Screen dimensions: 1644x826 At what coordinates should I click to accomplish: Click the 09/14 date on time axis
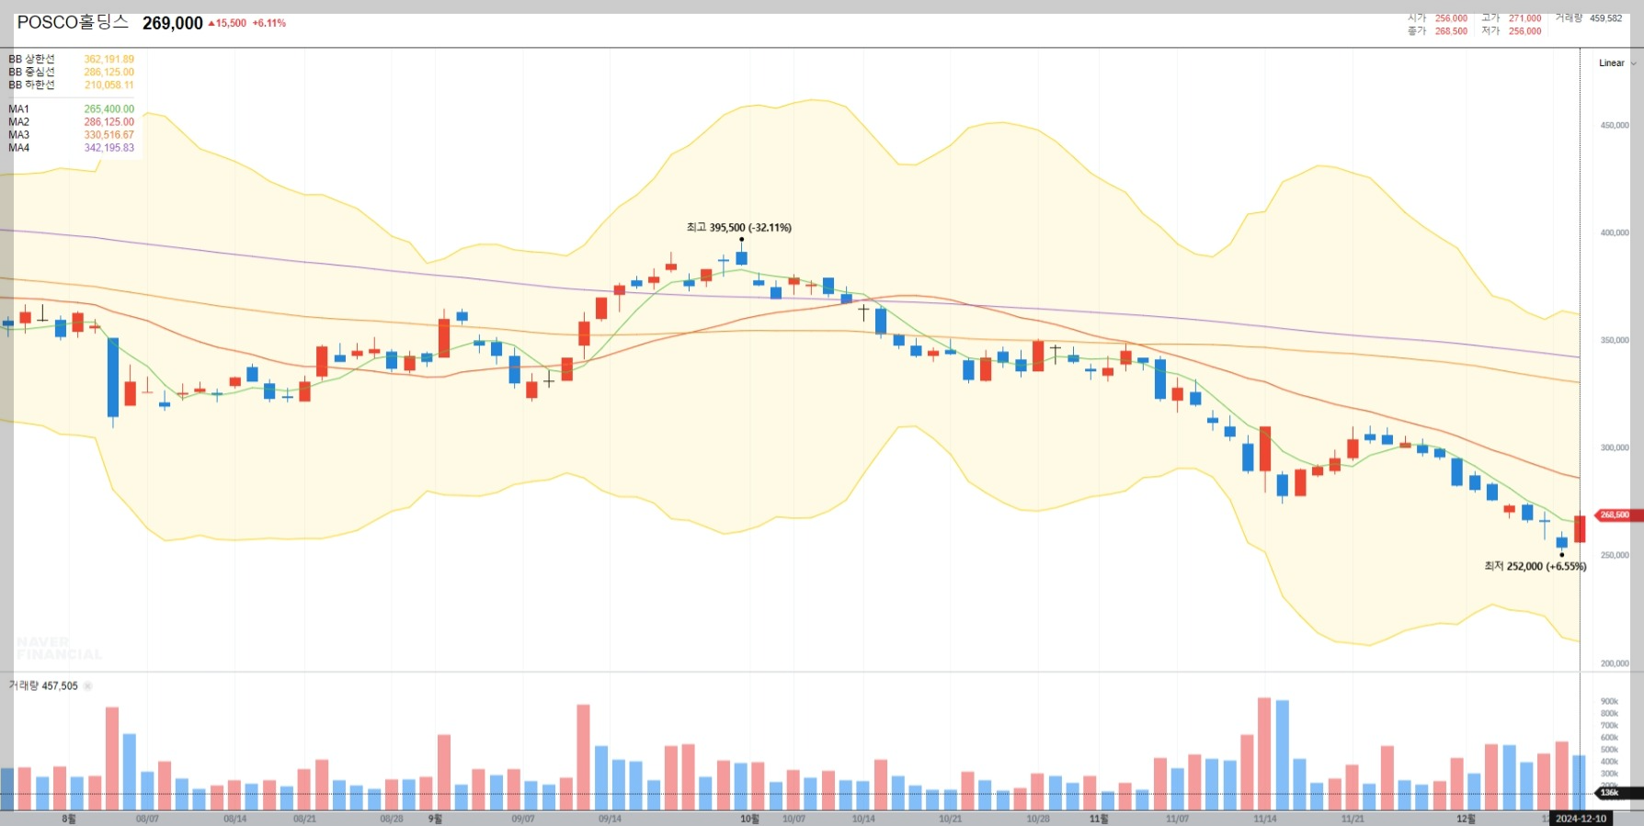pos(610,819)
